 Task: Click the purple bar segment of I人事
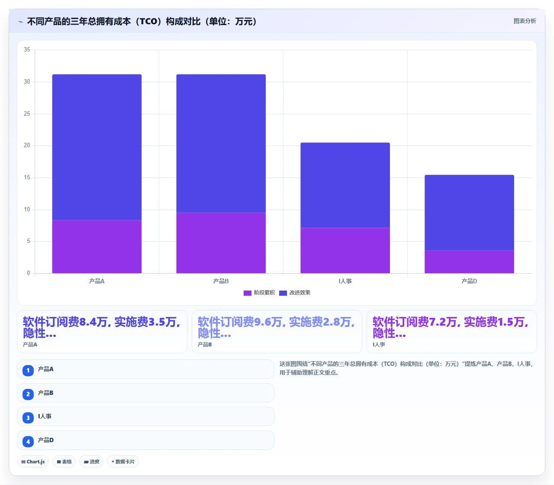(345, 251)
